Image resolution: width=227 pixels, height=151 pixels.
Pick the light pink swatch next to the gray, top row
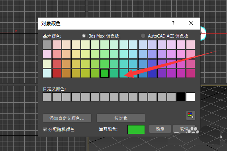(x=57, y=45)
